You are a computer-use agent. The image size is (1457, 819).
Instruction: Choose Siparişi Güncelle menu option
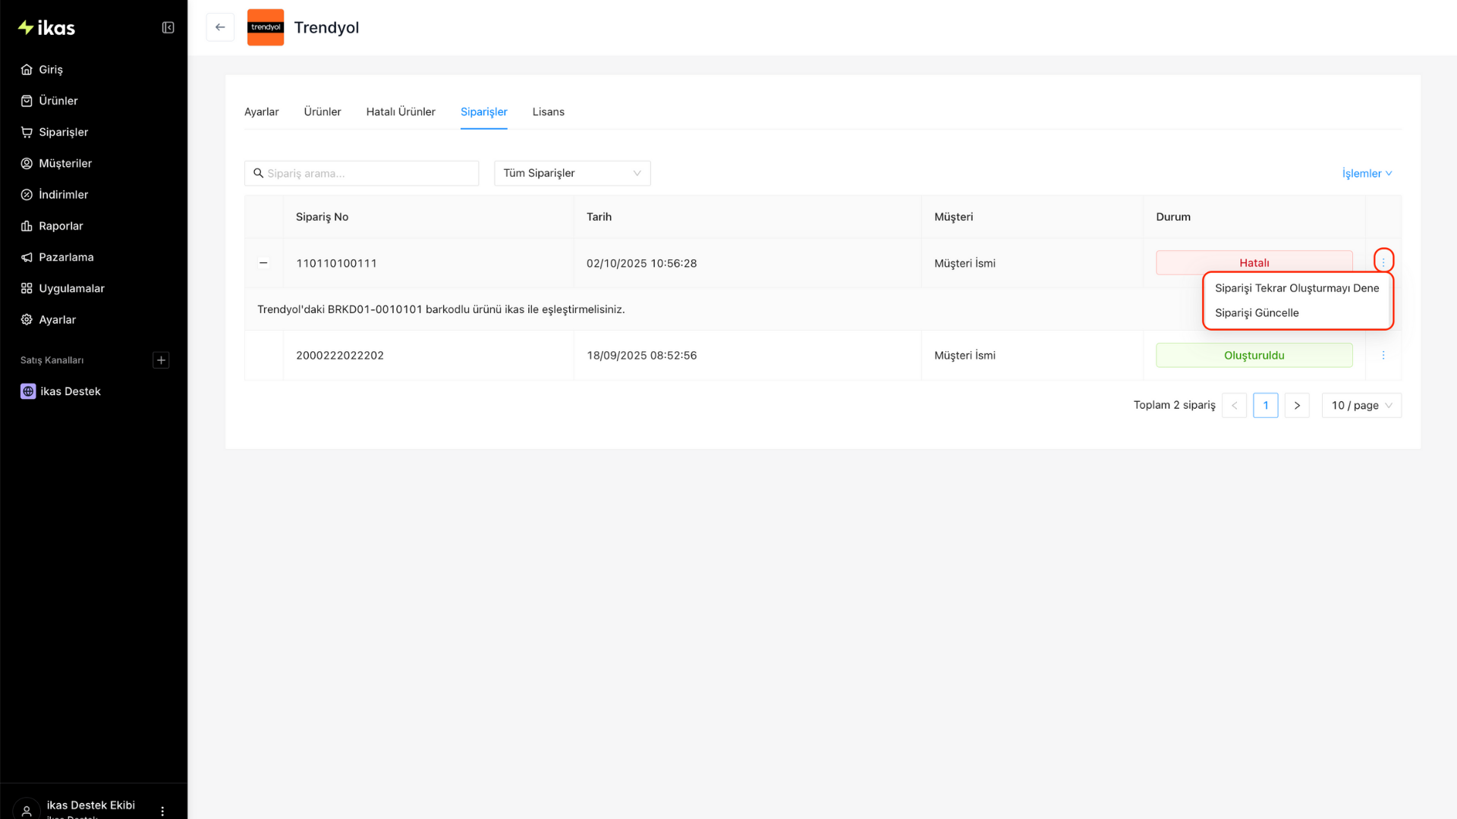[x=1297, y=313]
